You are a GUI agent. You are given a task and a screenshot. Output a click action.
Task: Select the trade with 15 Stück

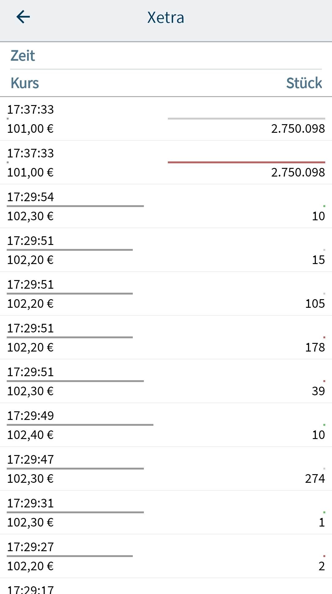coord(166,250)
